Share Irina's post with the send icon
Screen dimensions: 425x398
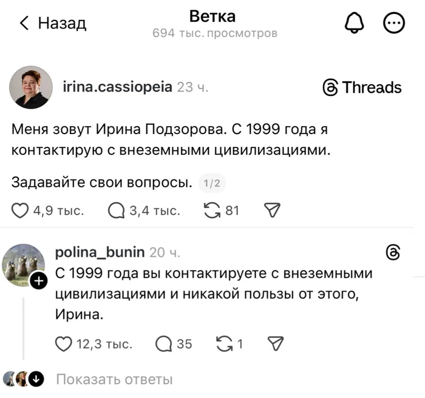click(272, 211)
